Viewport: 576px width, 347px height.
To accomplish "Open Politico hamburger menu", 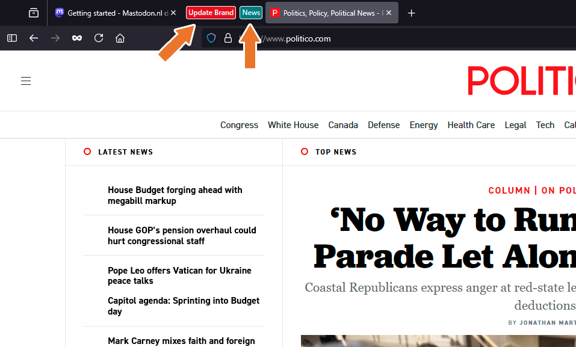I will pos(26,81).
